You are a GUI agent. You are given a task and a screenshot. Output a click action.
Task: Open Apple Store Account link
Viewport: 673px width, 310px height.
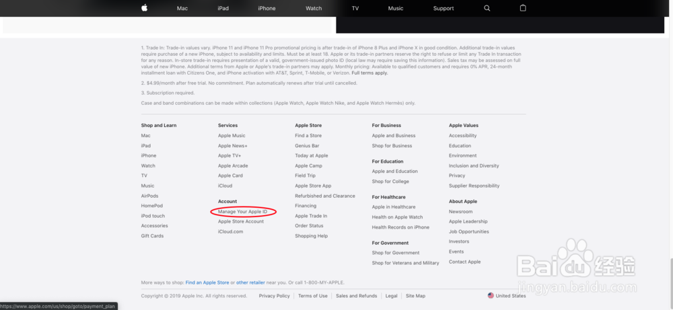tap(241, 222)
